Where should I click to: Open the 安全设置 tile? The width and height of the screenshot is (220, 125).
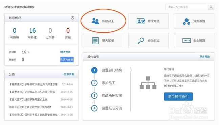coord(194,40)
